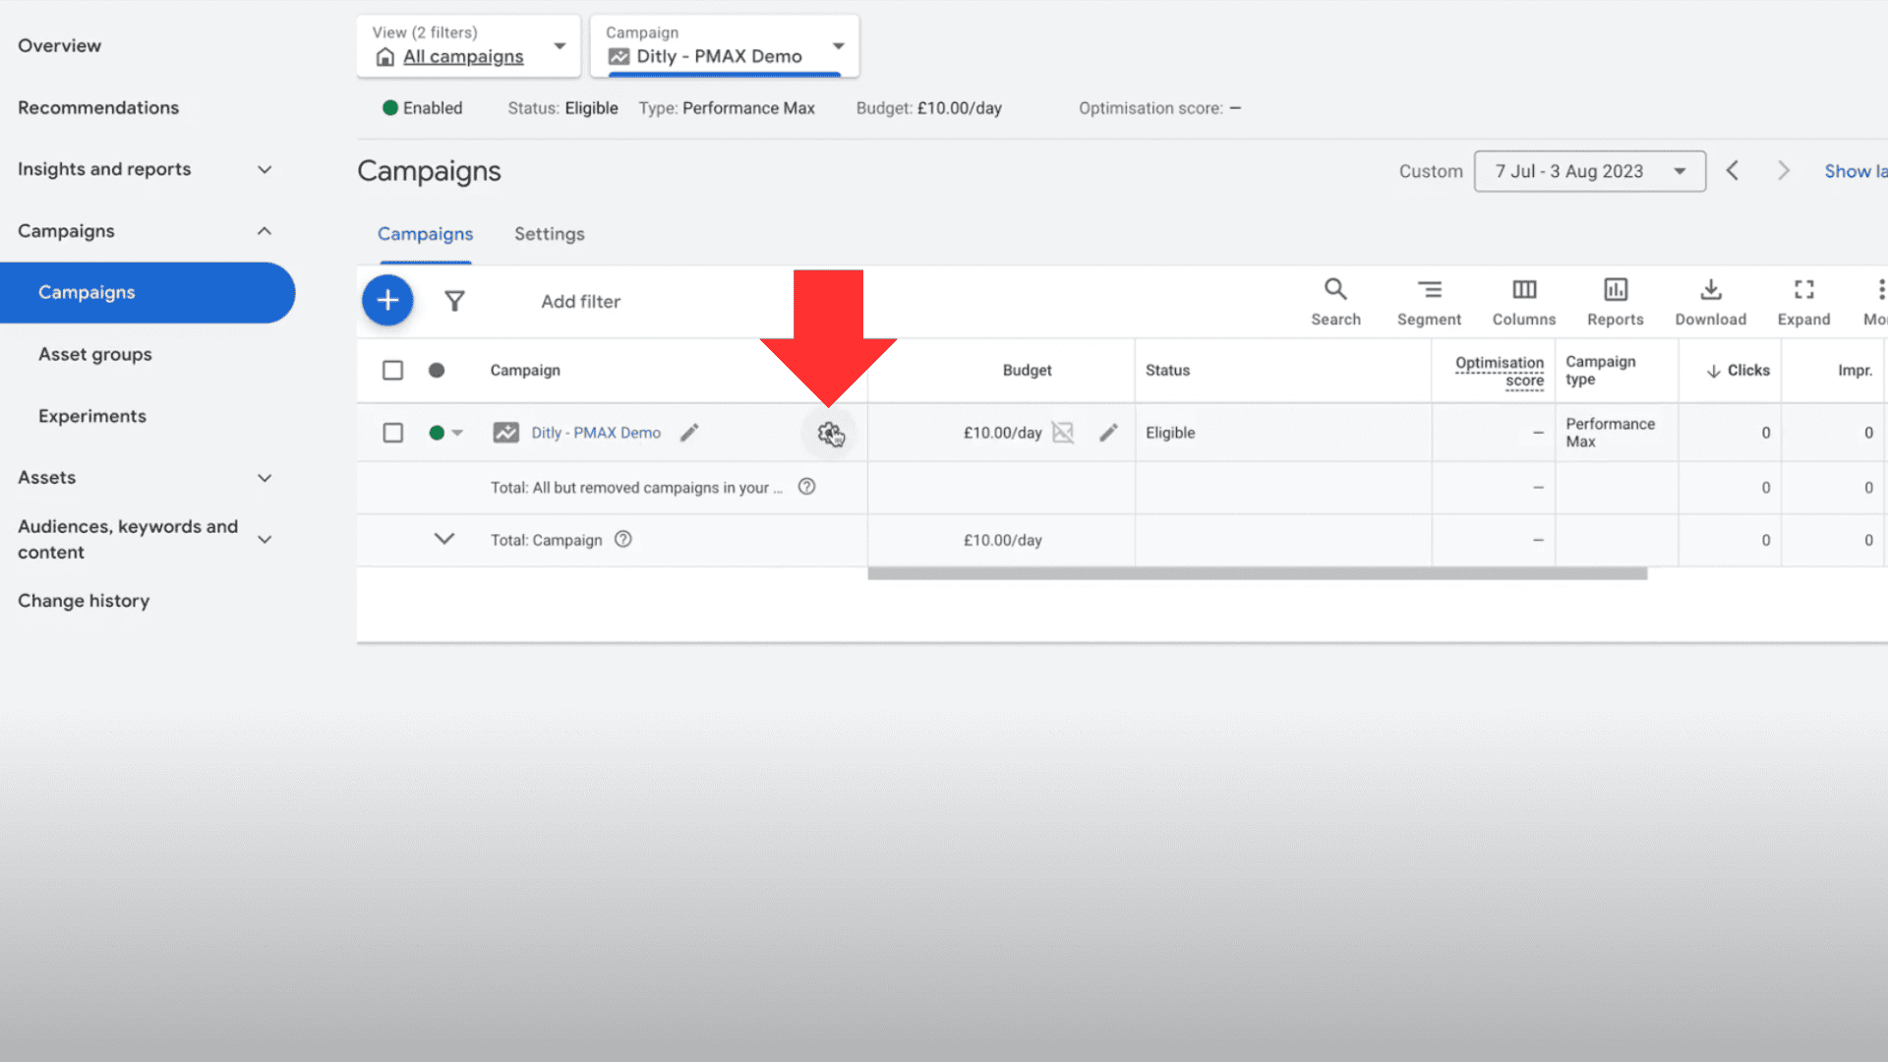Open the Columns tool
1888x1062 pixels.
[x=1524, y=302]
